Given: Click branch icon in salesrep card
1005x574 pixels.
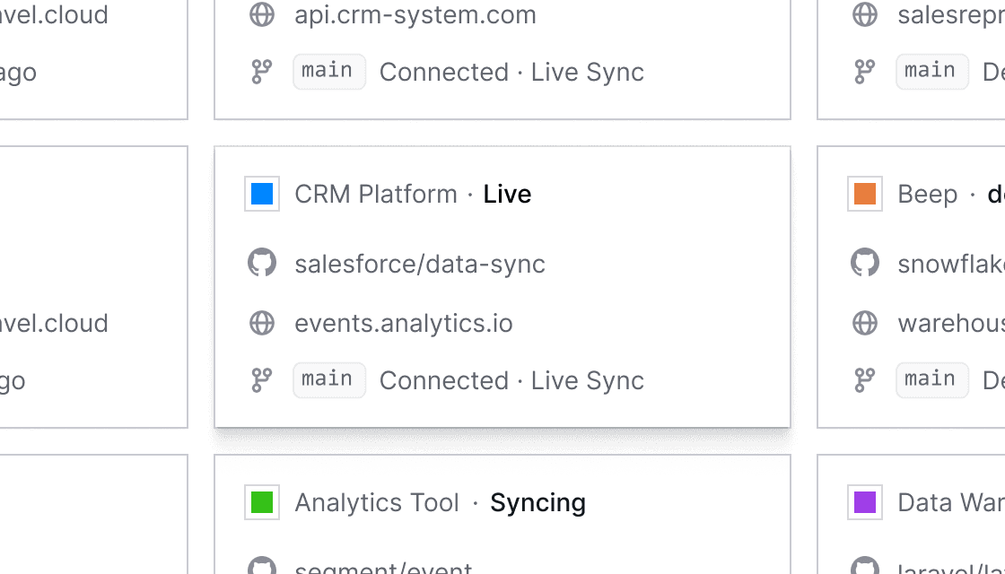Looking at the screenshot, I should [x=865, y=72].
